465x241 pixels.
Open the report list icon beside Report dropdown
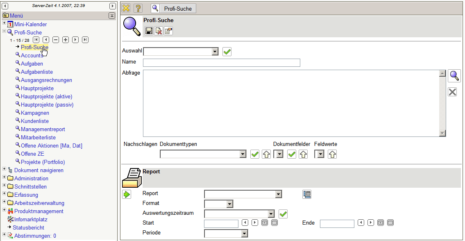(307, 194)
